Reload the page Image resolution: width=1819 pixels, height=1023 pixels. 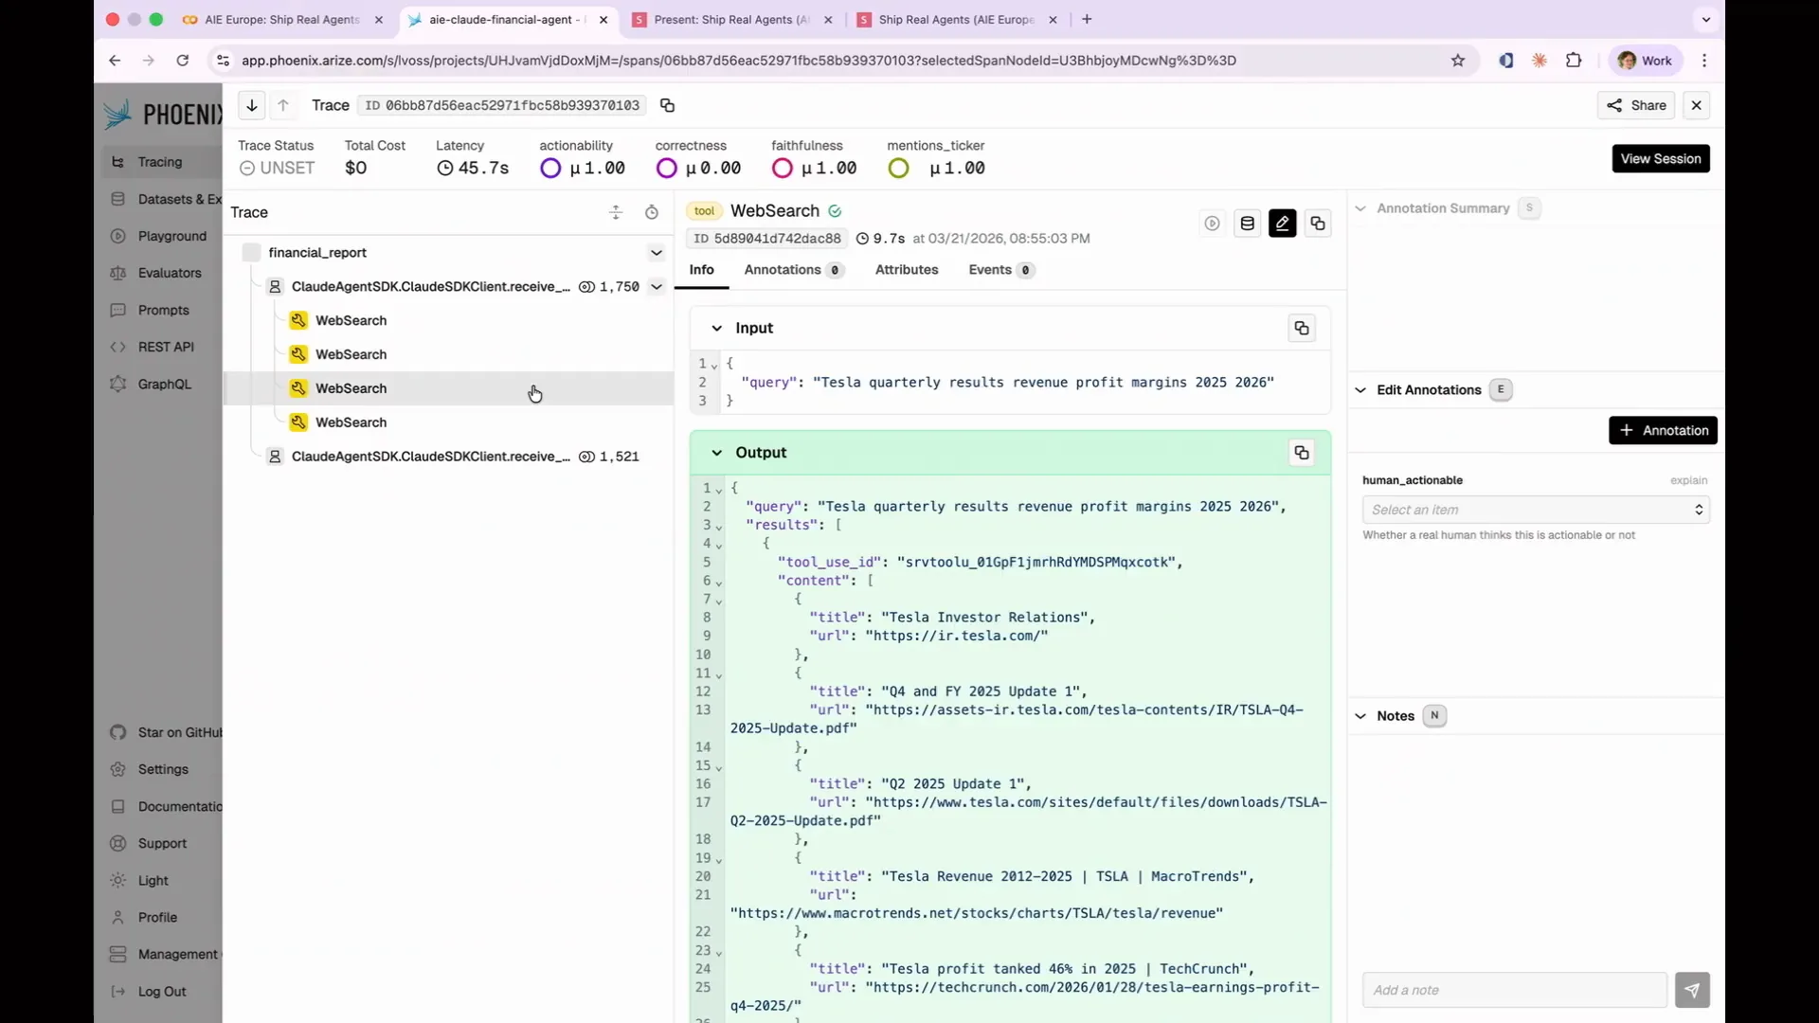click(x=182, y=61)
